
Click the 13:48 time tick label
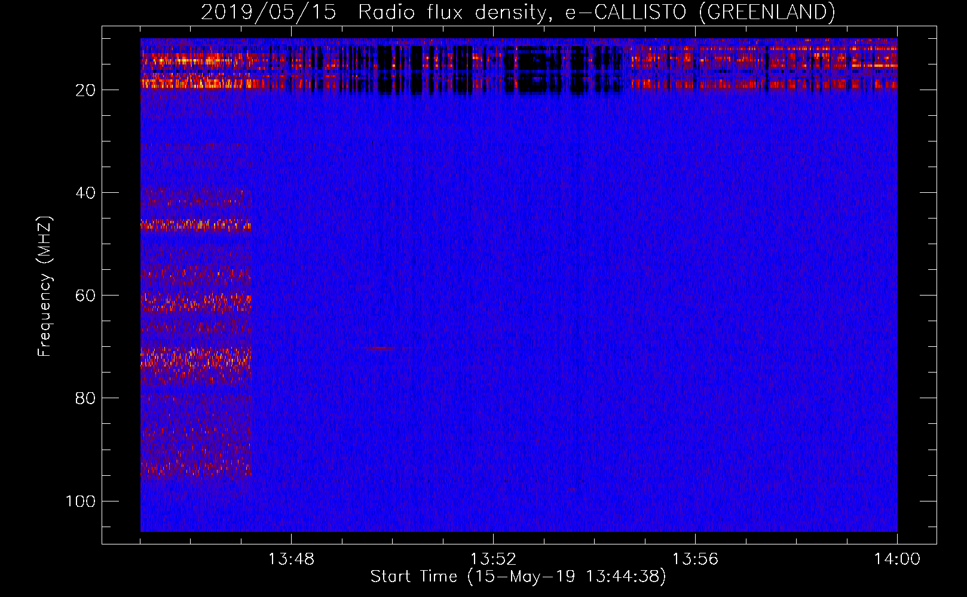(291, 559)
